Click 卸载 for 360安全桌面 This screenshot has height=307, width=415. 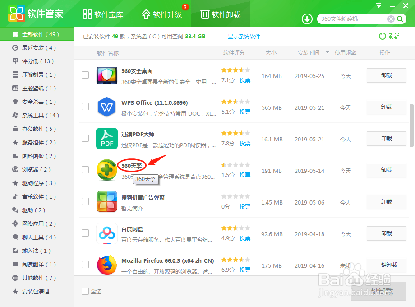point(387,75)
